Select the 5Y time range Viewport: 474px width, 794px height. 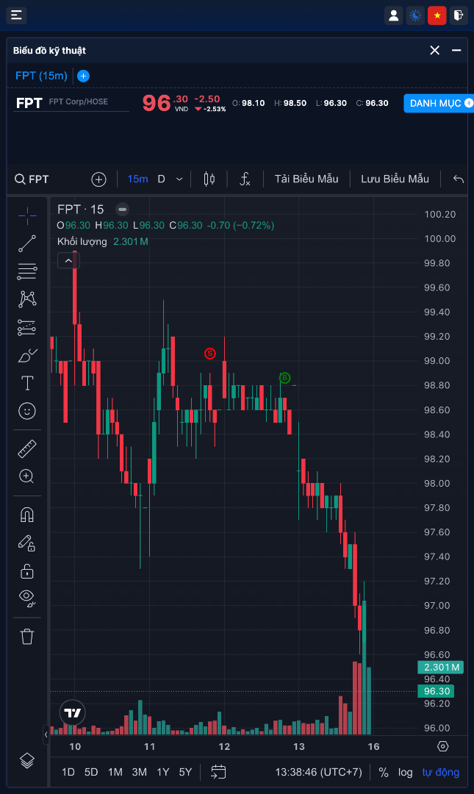tap(185, 772)
